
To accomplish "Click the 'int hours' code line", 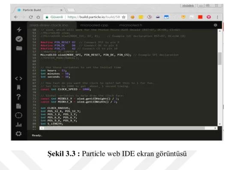I will [54, 70].
